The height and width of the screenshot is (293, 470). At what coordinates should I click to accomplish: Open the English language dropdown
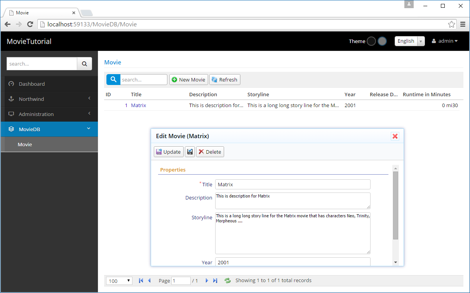pos(409,41)
